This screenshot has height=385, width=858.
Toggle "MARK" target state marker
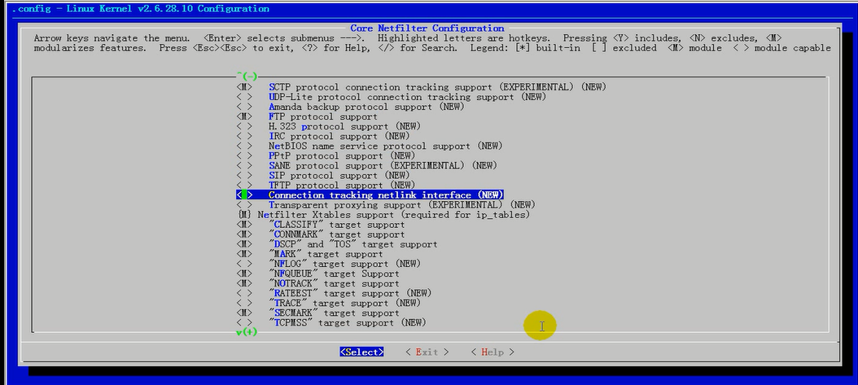(x=244, y=254)
